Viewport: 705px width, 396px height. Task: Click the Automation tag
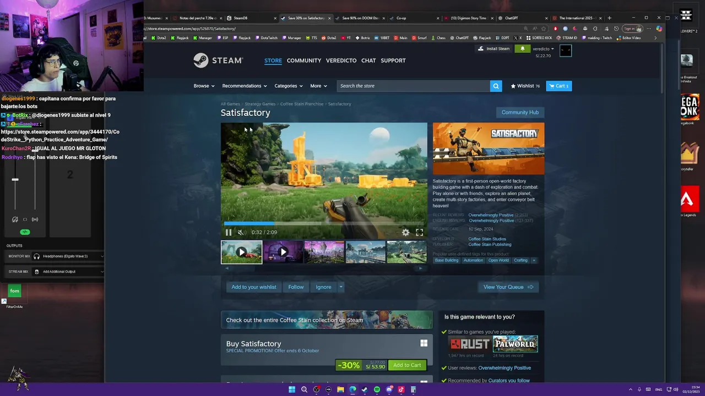point(473,260)
